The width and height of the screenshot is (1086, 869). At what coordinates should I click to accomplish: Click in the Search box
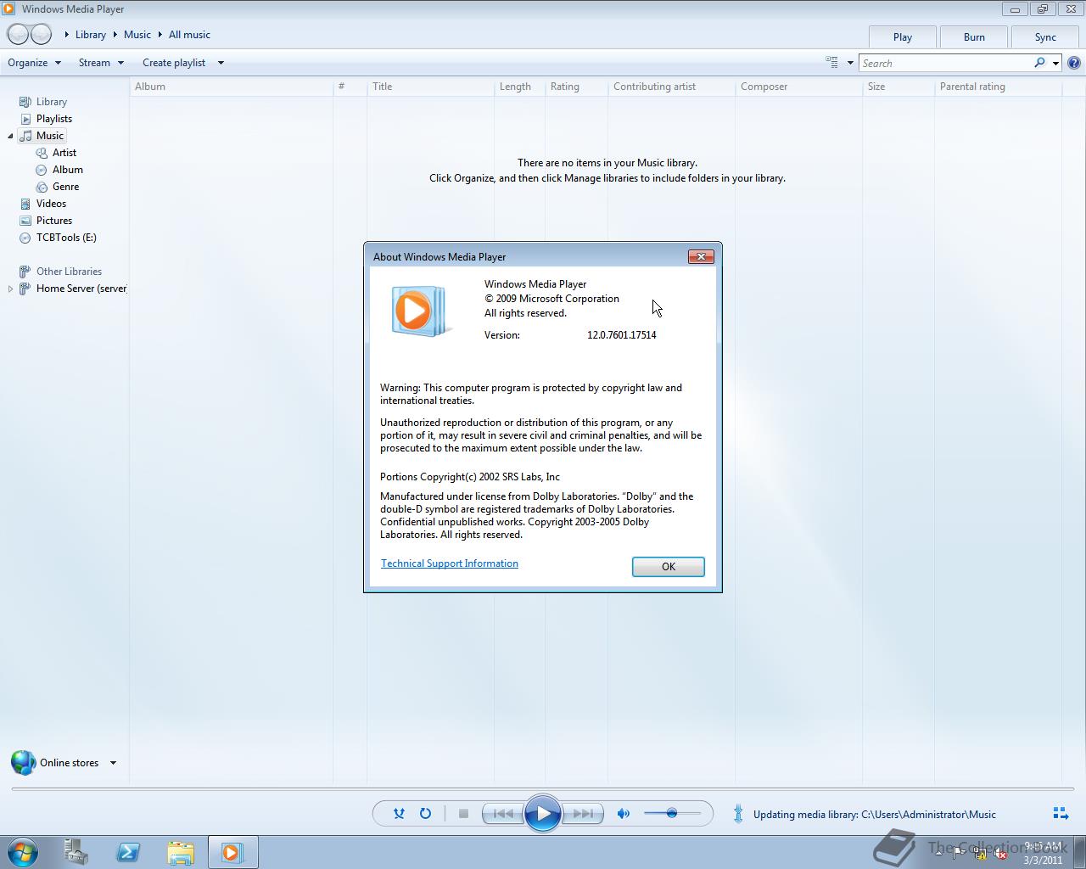point(946,63)
